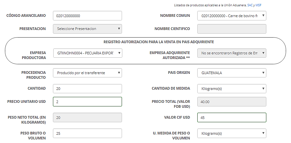Click the Código Arancelario input field
This screenshot has height=143, width=291.
[x=87, y=16]
